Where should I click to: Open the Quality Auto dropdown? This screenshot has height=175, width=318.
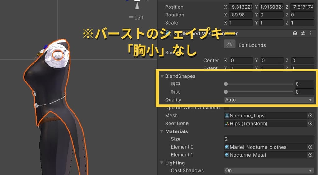pyautogui.click(x=269, y=100)
